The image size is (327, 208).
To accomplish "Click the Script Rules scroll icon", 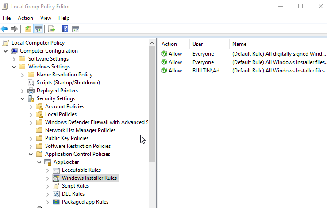I will 56,186.
